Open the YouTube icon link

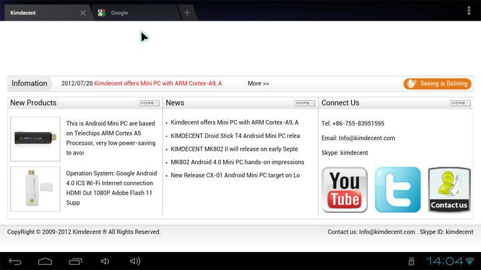(345, 190)
